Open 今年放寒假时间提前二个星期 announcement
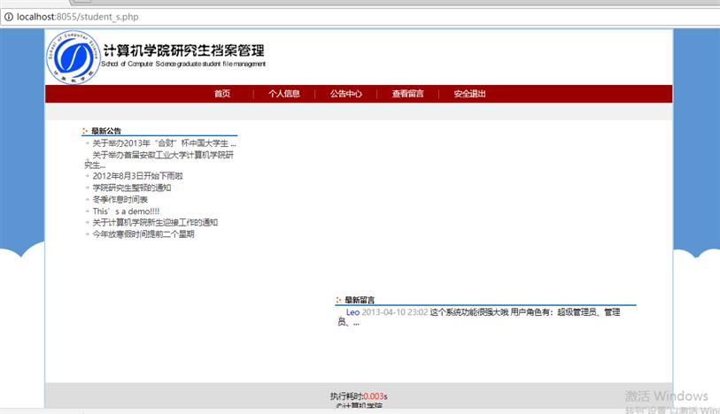Viewport: 720px width, 414px height. pos(143,234)
